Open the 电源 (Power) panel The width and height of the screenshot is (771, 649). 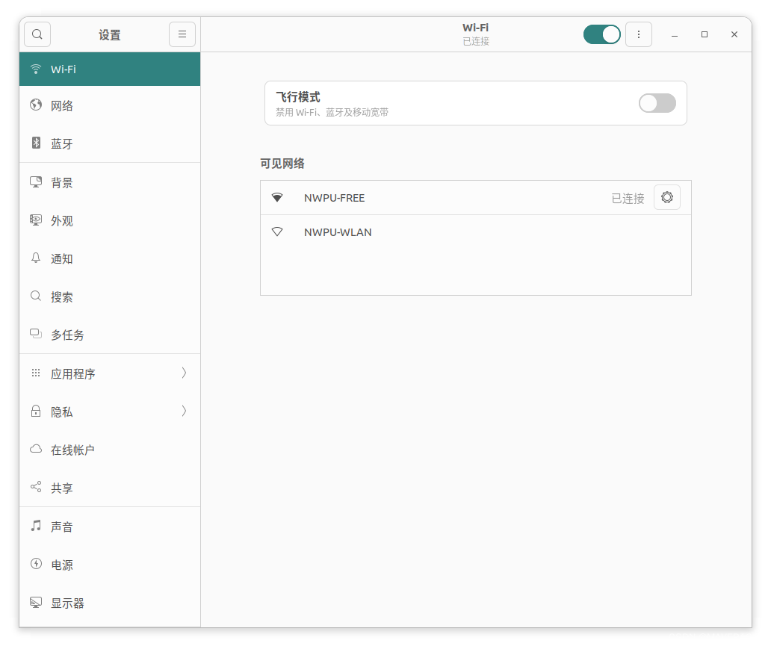110,565
